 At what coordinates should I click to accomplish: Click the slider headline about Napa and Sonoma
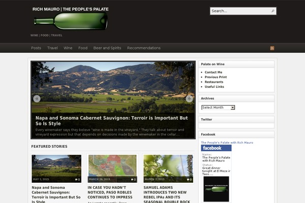click(111, 121)
